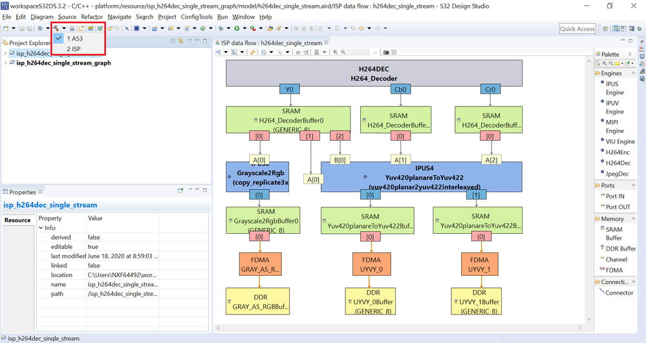646x343 pixels.
Task: Switch to the Debug perspective bug icon
Action: pyautogui.click(x=640, y=29)
